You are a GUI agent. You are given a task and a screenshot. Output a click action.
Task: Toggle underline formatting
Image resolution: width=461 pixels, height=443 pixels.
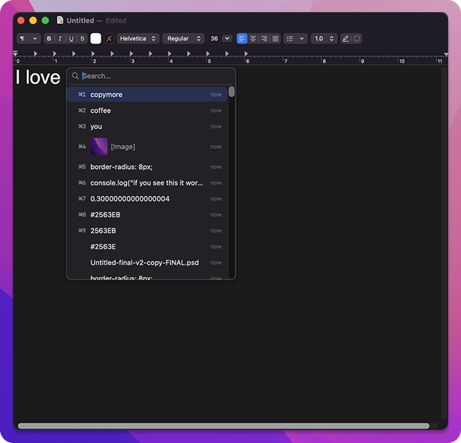[71, 38]
